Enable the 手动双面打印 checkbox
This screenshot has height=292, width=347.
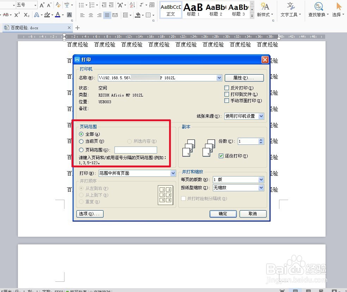coord(227,101)
